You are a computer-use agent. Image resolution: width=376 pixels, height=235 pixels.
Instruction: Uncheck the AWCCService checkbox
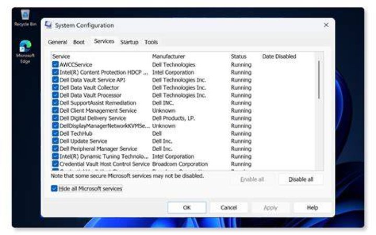coord(55,65)
